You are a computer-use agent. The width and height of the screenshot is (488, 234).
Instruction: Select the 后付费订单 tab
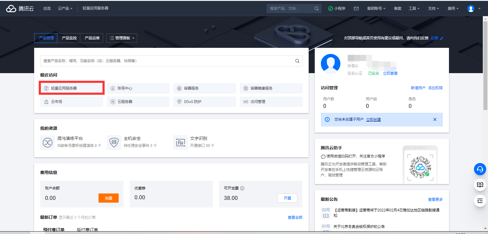coord(87,229)
